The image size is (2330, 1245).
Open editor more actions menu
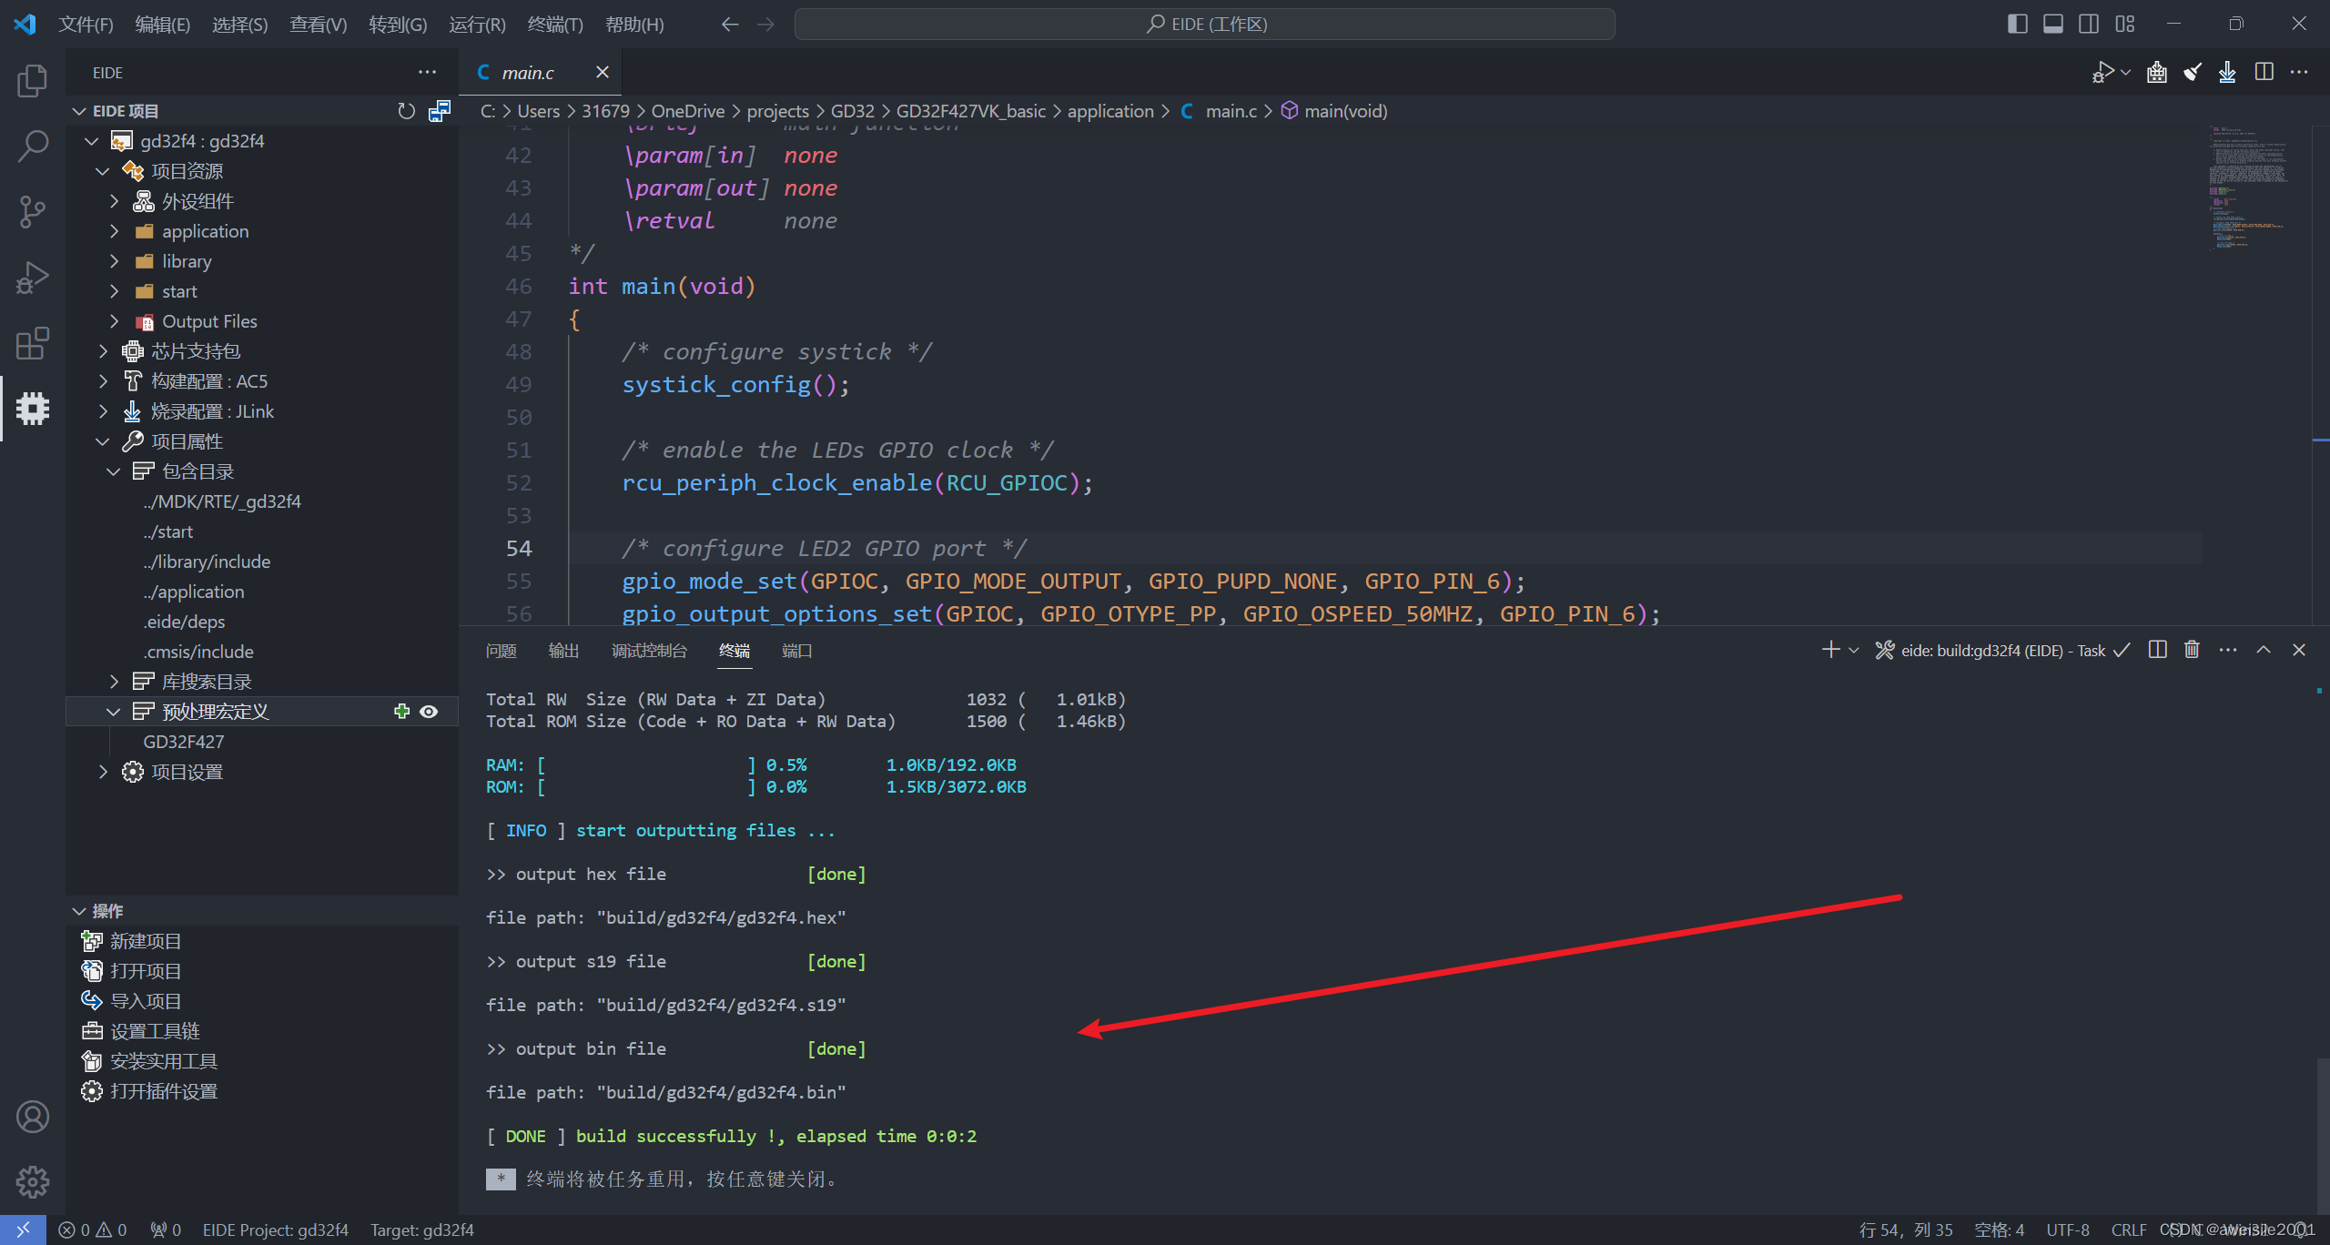pyautogui.click(x=2299, y=72)
